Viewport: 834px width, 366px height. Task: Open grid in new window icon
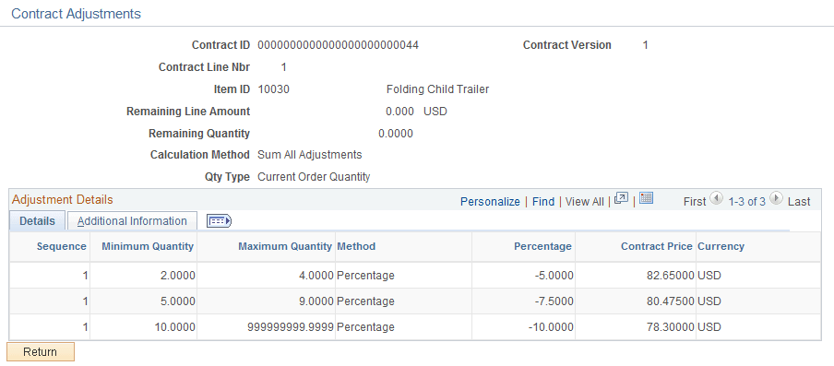click(x=621, y=198)
